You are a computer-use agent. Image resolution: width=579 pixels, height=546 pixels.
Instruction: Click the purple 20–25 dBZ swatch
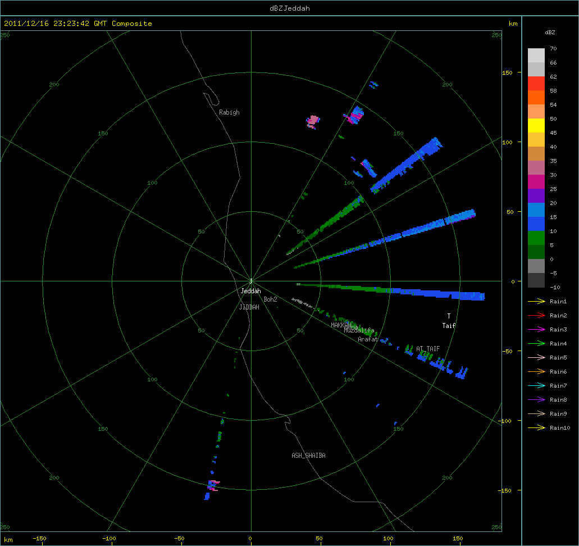pos(536,196)
